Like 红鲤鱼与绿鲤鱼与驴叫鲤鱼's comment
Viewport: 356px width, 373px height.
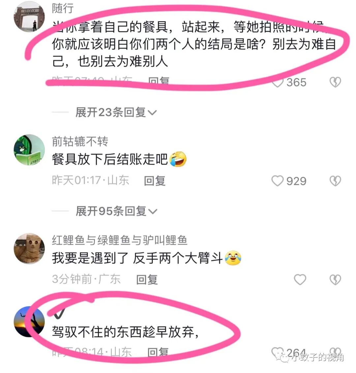tap(300, 279)
